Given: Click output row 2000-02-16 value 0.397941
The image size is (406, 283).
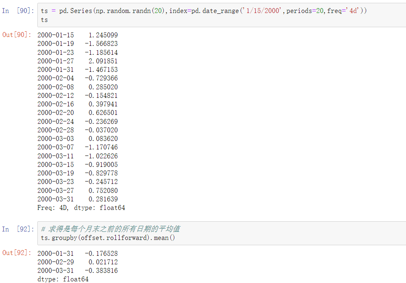Looking at the screenshot, I should coord(78,104).
